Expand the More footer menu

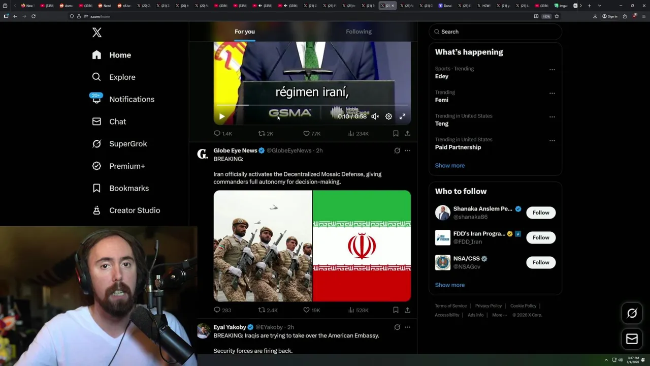coord(499,315)
